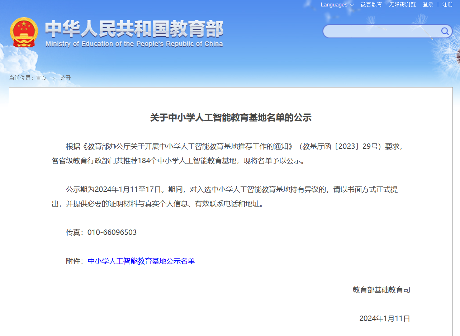Click 登录 to sign in

(428, 5)
